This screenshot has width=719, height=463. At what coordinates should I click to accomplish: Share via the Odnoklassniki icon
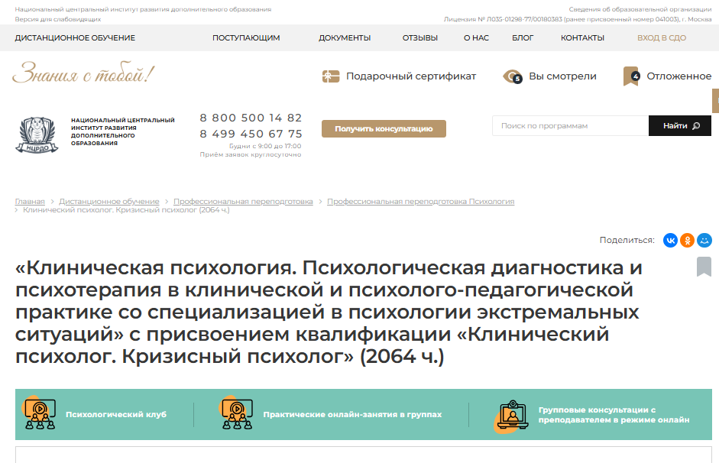click(687, 240)
